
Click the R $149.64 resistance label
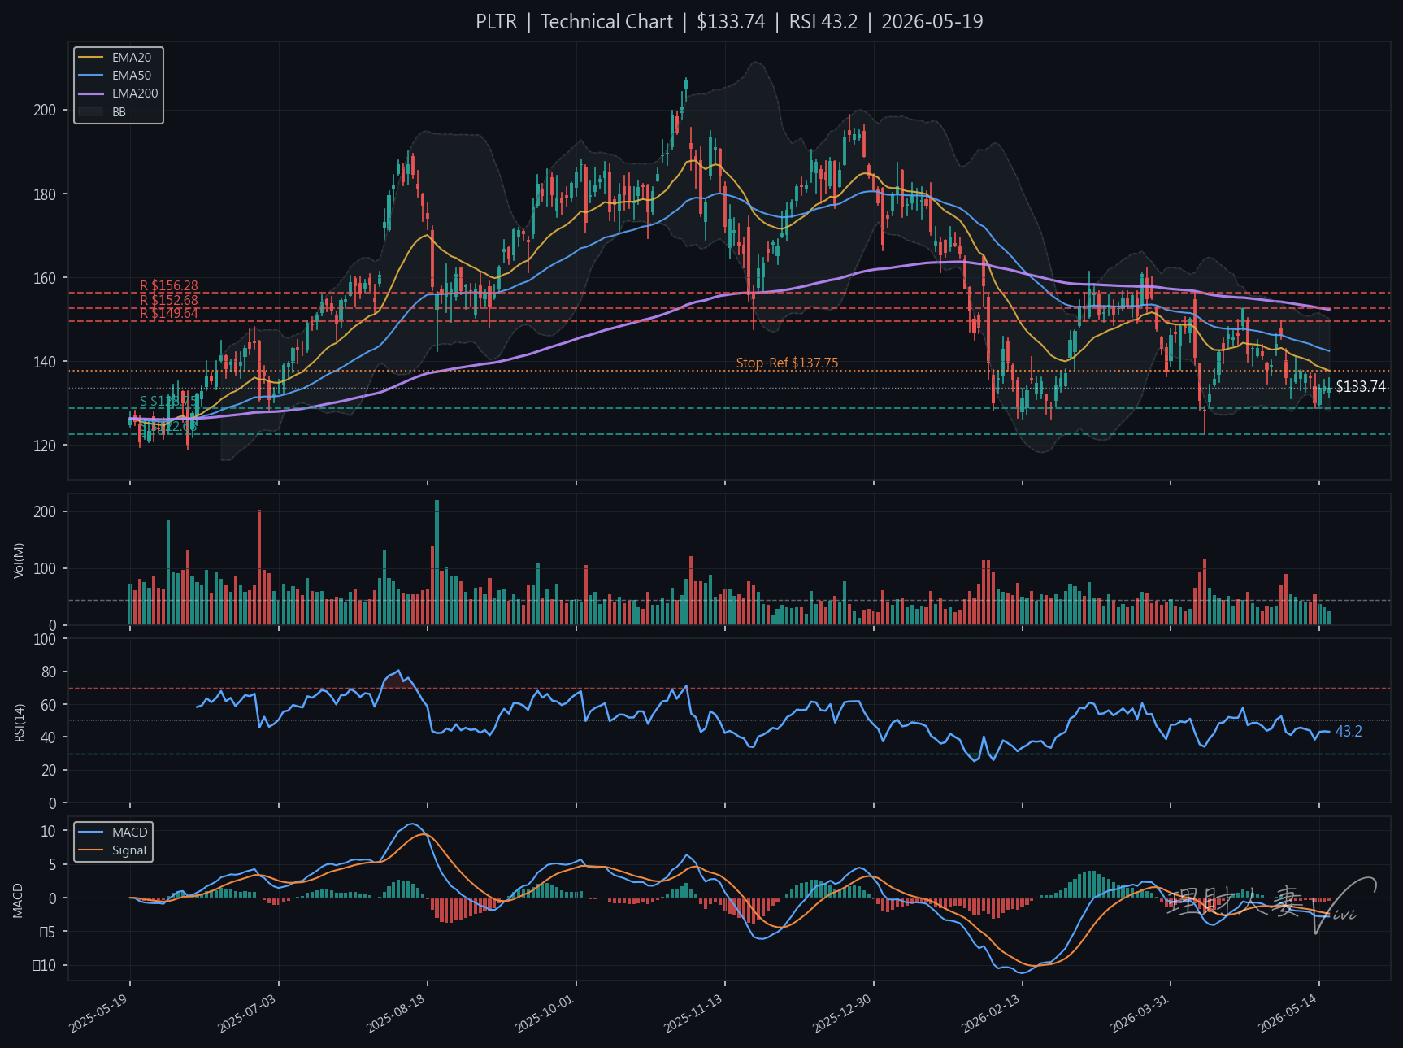169,314
